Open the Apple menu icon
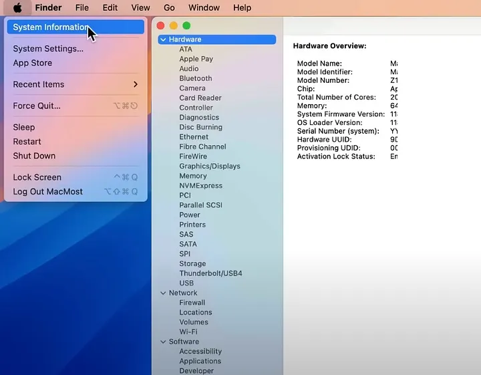This screenshot has width=481, height=375. tap(17, 7)
